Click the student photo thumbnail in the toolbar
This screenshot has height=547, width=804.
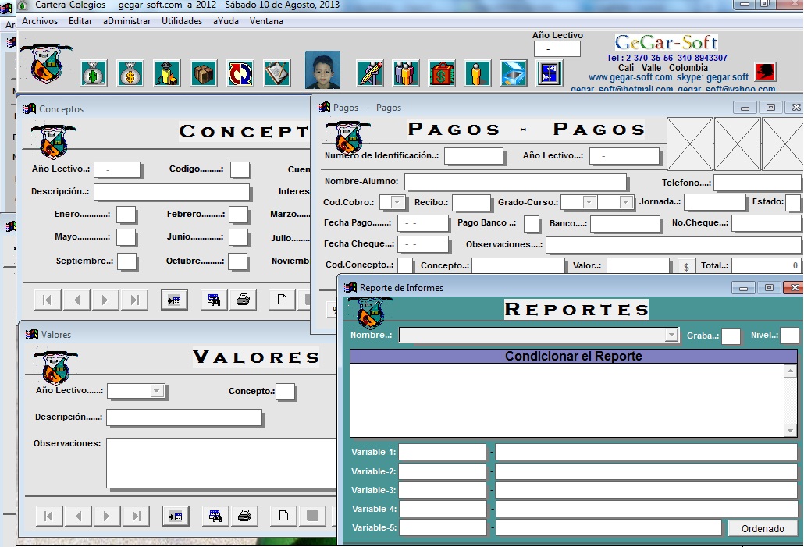point(322,71)
